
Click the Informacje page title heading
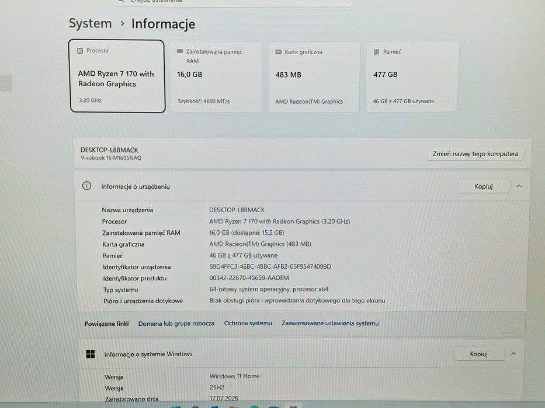pos(163,24)
